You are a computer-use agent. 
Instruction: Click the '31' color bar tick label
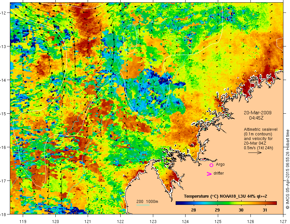tap(265, 210)
